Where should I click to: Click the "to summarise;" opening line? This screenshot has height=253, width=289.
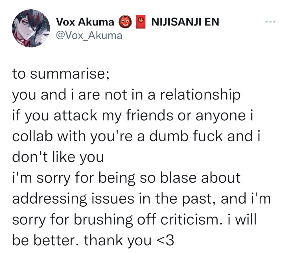point(61,74)
